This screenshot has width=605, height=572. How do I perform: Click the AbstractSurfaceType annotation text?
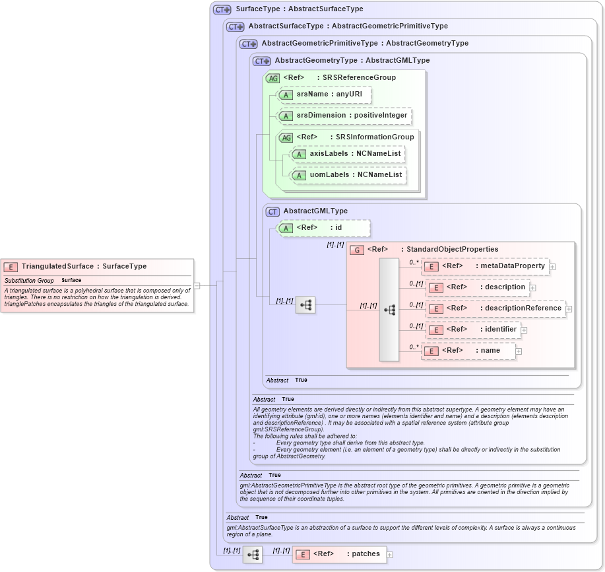(401, 531)
